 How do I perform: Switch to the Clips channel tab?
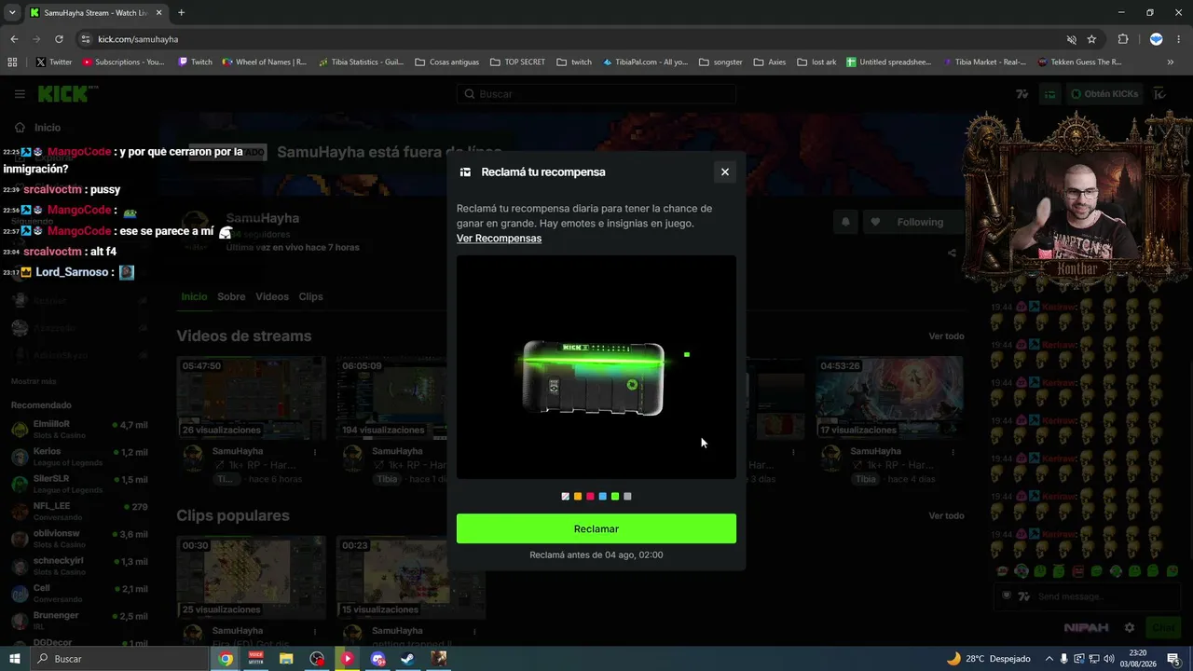tap(310, 296)
